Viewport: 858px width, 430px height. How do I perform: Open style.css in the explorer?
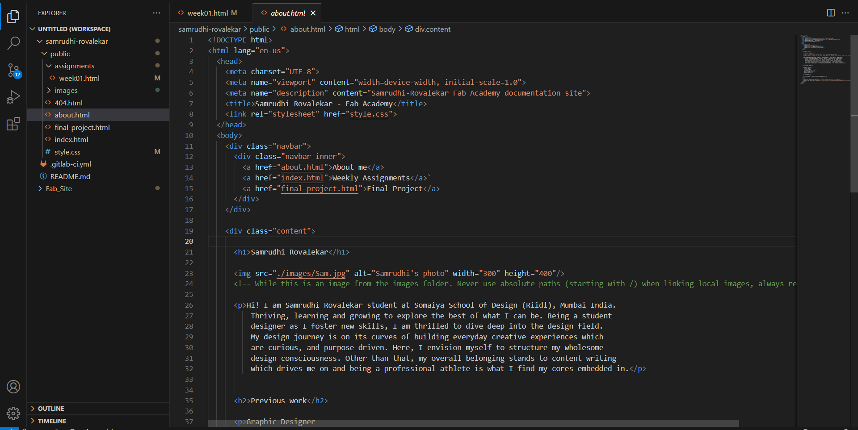pyautogui.click(x=67, y=152)
